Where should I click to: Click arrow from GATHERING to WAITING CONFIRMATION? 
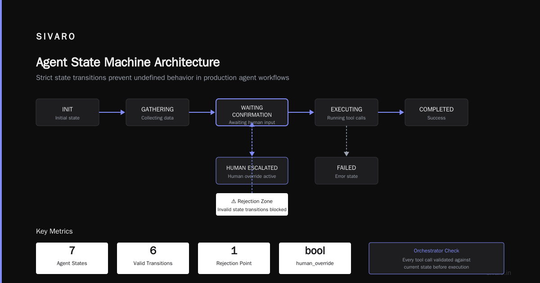click(x=202, y=112)
